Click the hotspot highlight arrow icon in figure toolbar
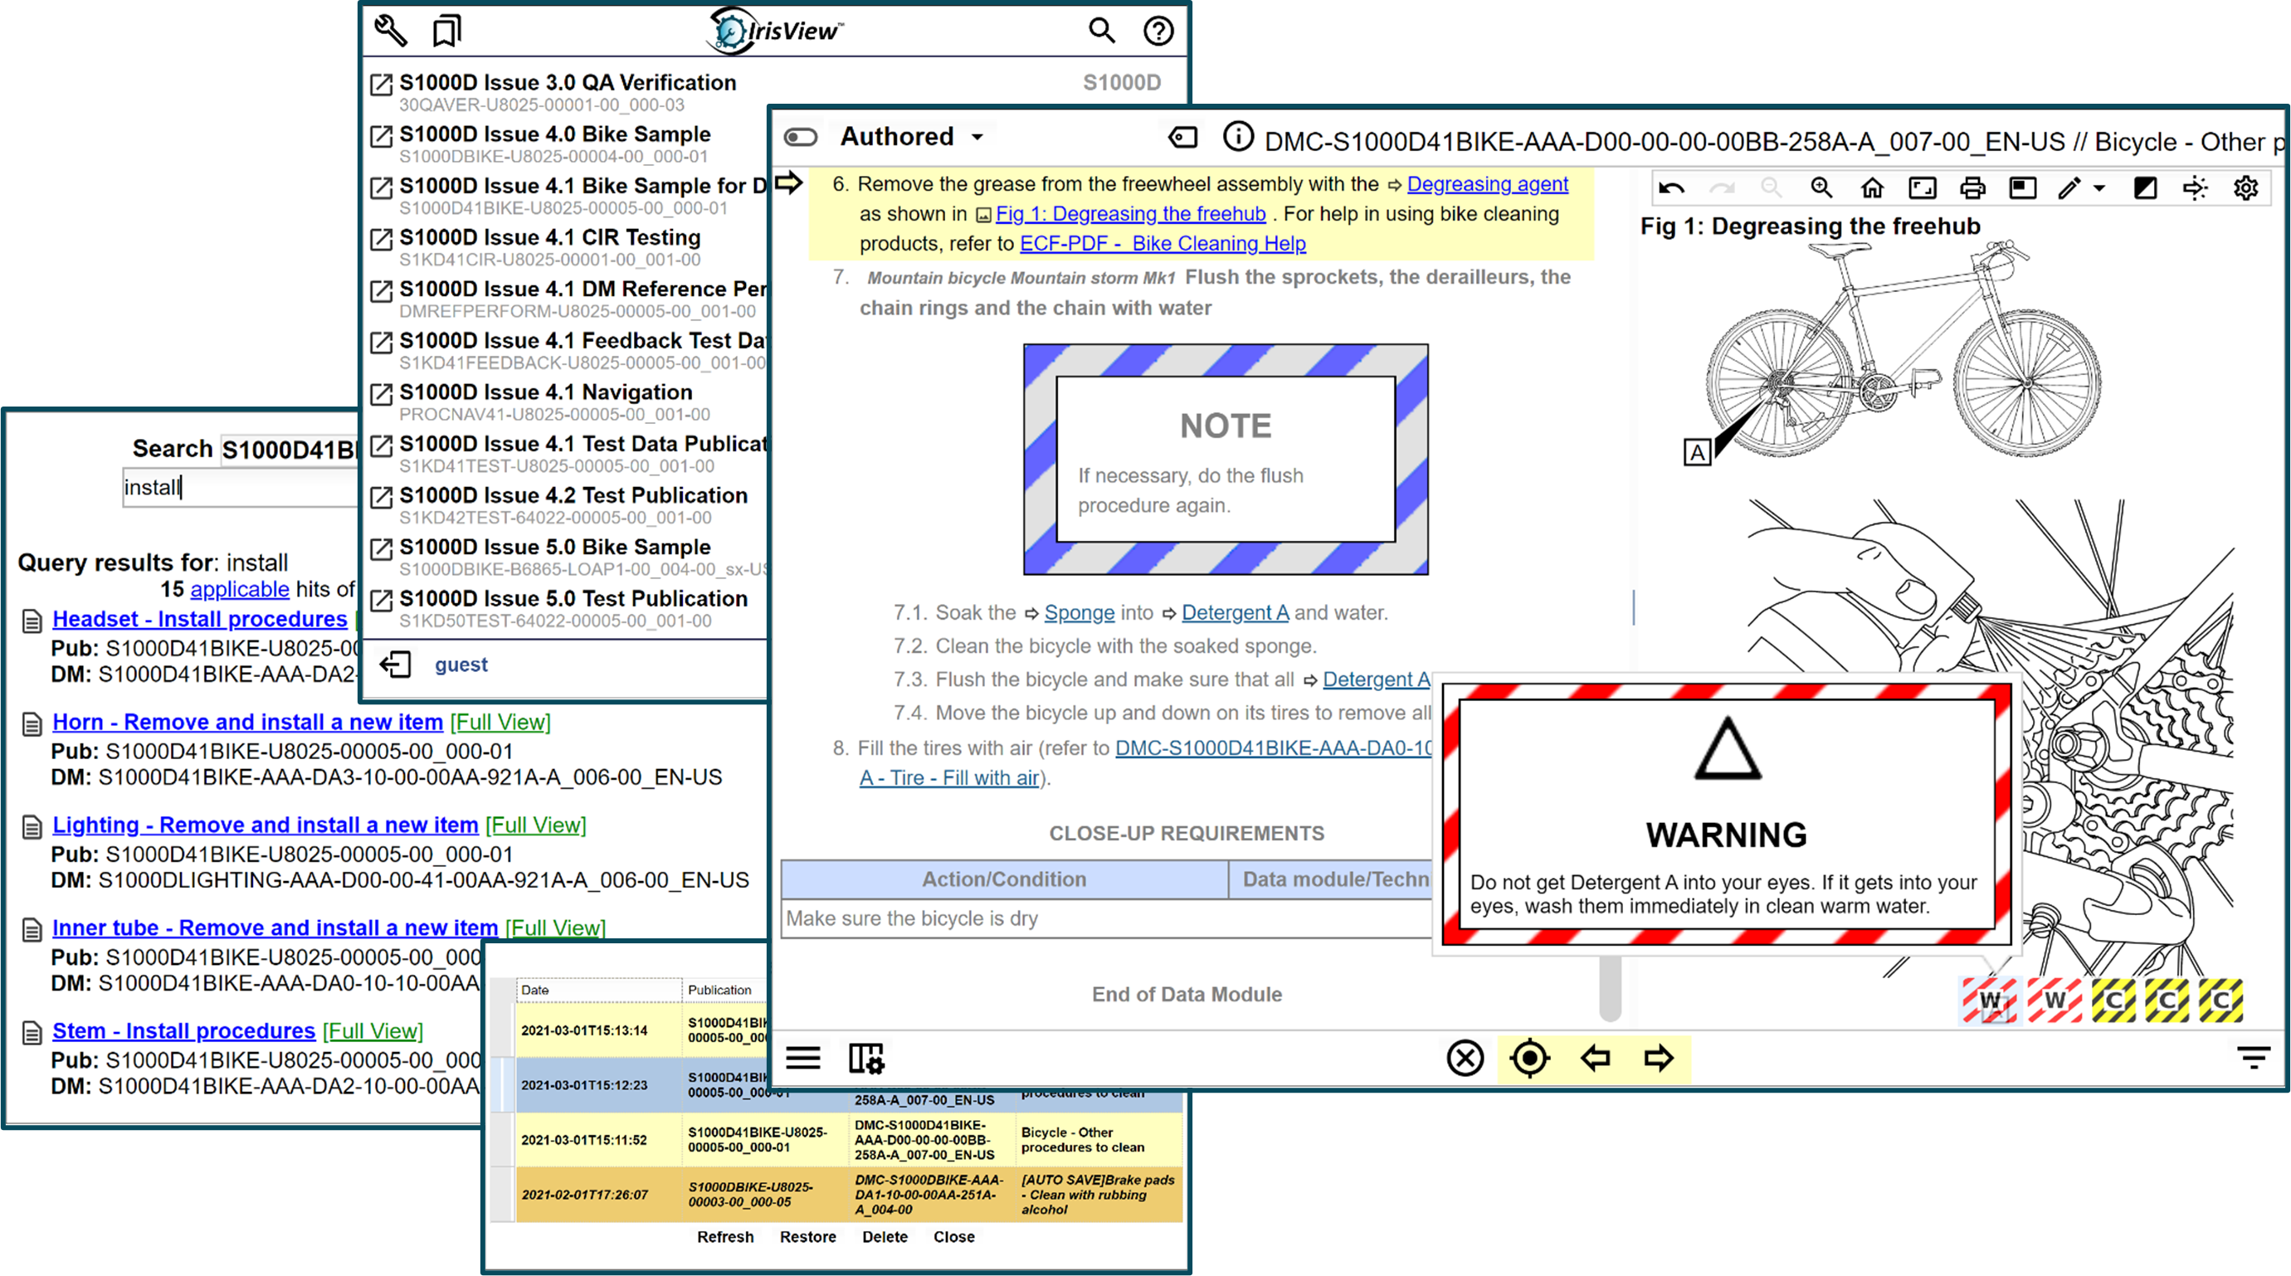 2195,188
